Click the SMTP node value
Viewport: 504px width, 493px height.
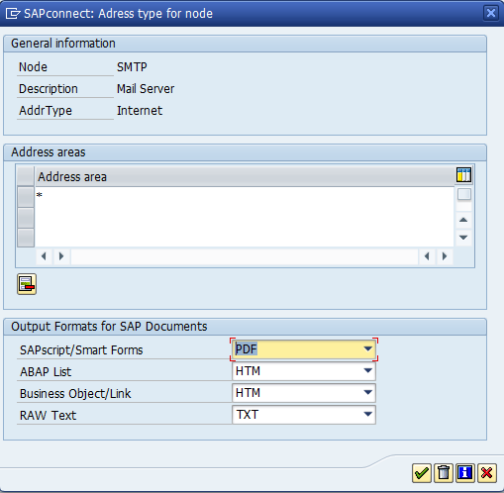coord(132,67)
